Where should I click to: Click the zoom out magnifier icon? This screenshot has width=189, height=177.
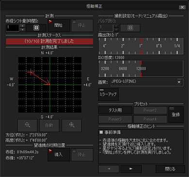coord(27,126)
